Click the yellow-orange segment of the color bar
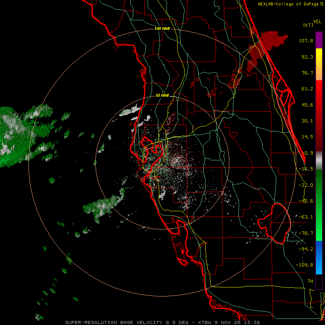 point(319,64)
